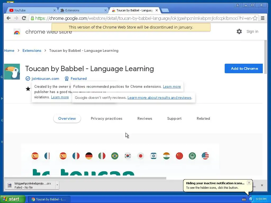Click the Featured badge link
Screen dimensions: 271x203
[79, 79]
